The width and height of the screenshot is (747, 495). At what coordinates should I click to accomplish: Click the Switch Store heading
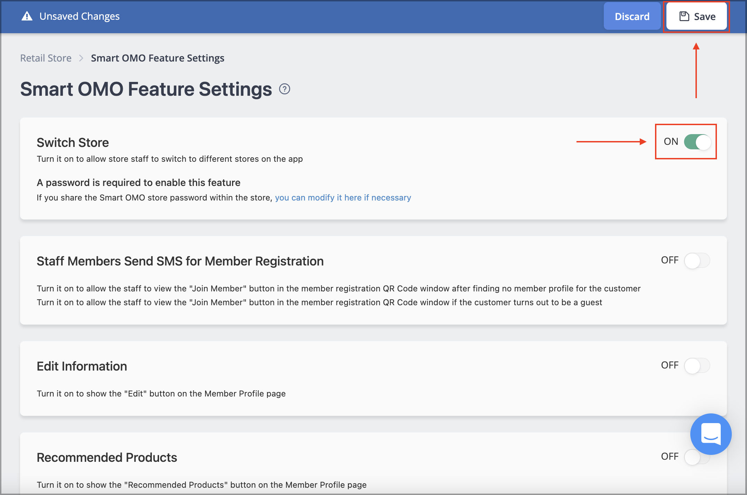pos(73,142)
